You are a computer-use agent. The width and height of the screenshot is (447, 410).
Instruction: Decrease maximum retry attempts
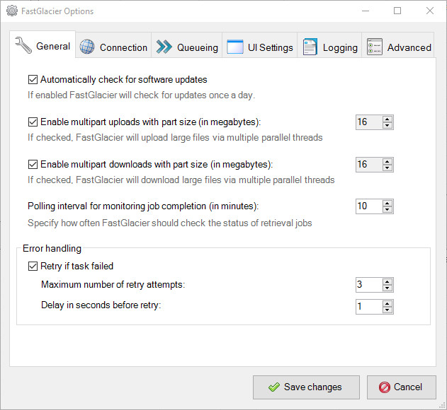point(387,288)
